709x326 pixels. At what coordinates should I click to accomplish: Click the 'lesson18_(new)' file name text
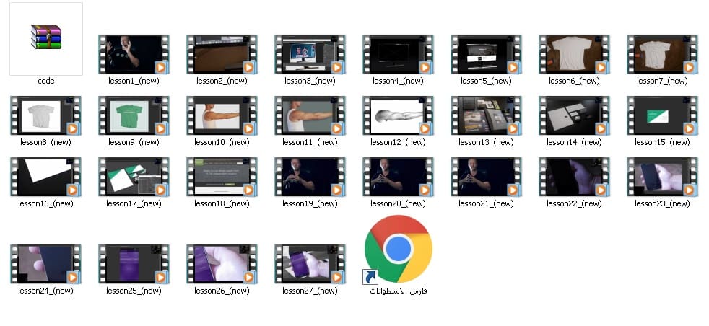pyautogui.click(x=222, y=203)
